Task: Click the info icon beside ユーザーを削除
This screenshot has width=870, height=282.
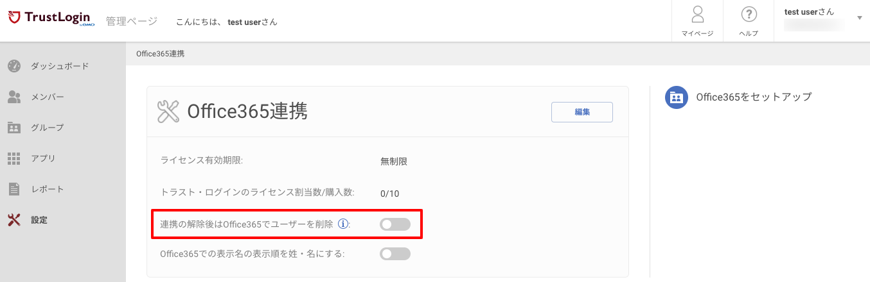Action: click(x=343, y=224)
